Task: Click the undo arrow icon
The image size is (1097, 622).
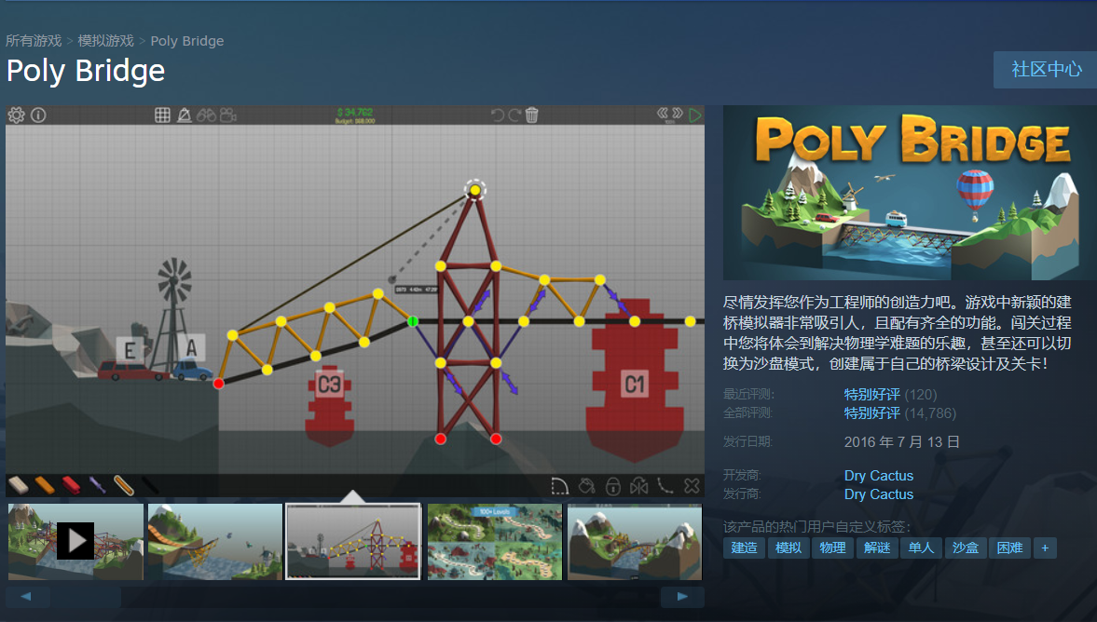Action: [x=498, y=115]
